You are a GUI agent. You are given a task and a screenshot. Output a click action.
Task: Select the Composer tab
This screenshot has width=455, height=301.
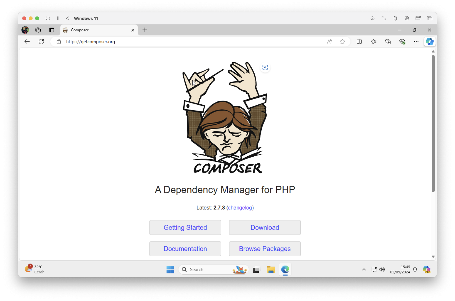pyautogui.click(x=99, y=30)
